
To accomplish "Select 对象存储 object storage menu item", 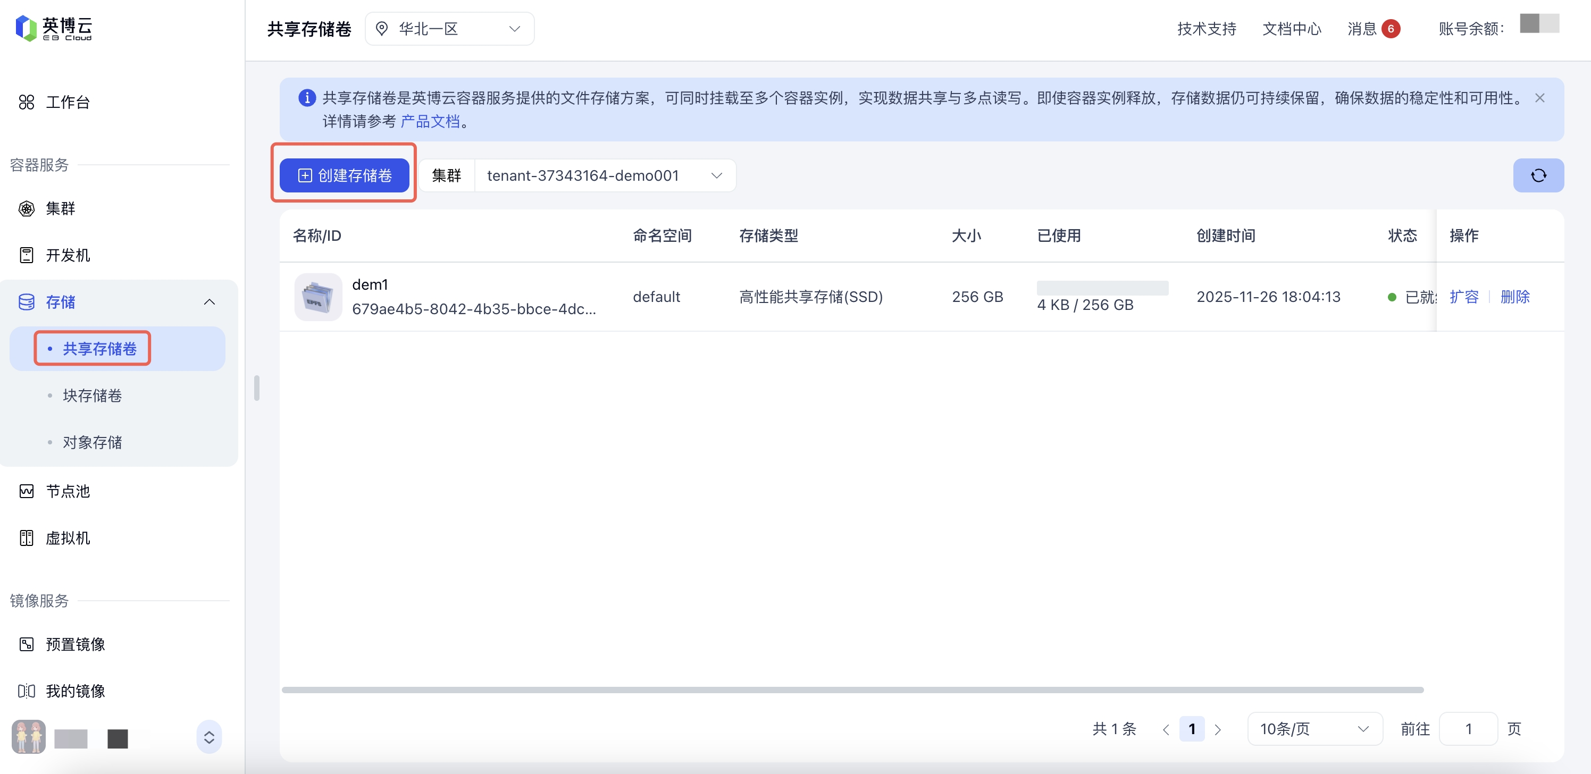I will [x=92, y=442].
